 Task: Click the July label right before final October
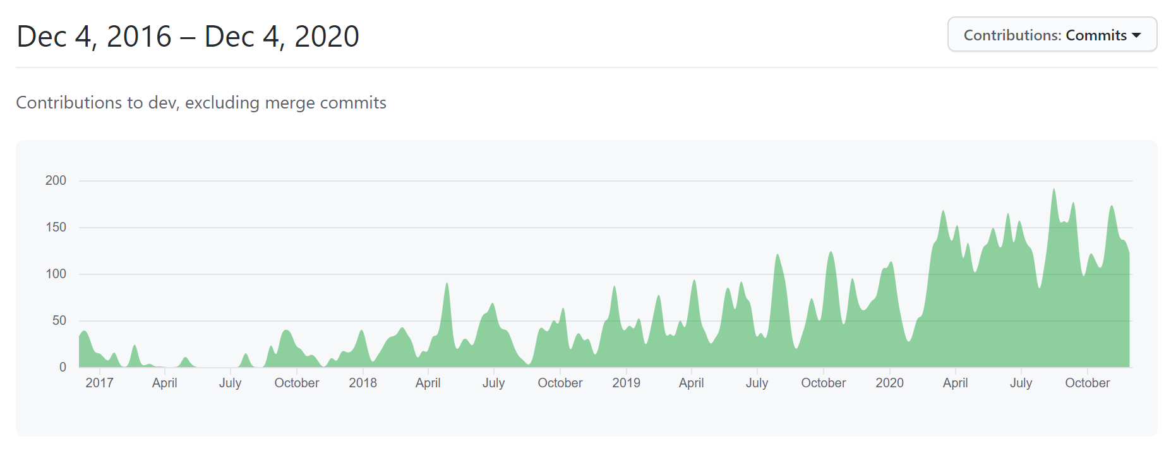pyautogui.click(x=1021, y=383)
